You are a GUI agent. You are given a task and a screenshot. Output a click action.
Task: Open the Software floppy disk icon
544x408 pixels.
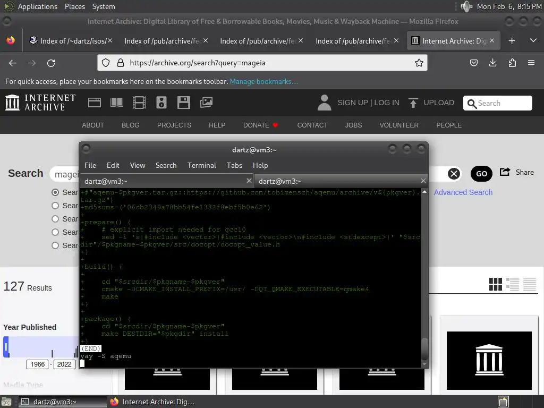(x=183, y=103)
